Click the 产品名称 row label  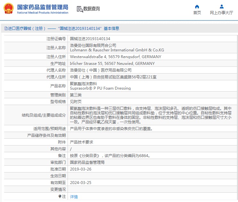click(58, 86)
